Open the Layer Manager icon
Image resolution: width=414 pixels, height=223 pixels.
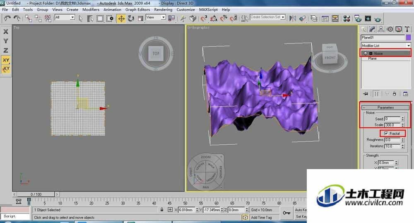pyautogui.click(x=314, y=18)
